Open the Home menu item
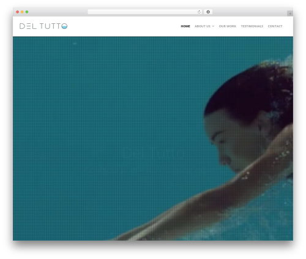This screenshot has width=306, height=259. (185, 26)
